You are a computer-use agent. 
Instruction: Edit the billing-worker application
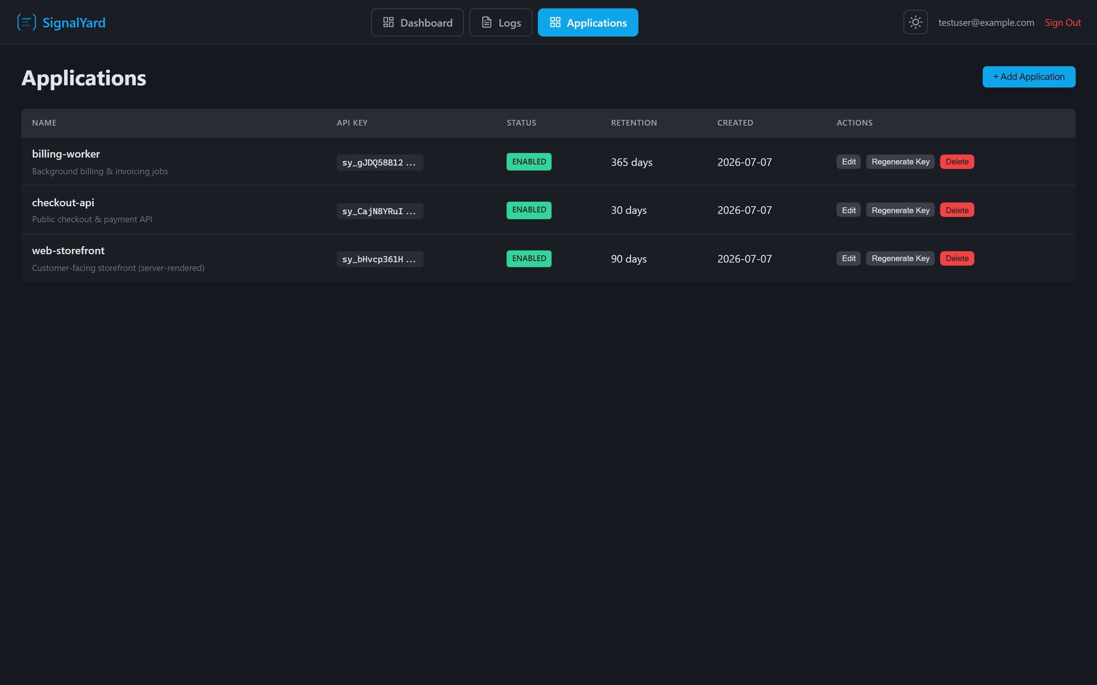(848, 162)
